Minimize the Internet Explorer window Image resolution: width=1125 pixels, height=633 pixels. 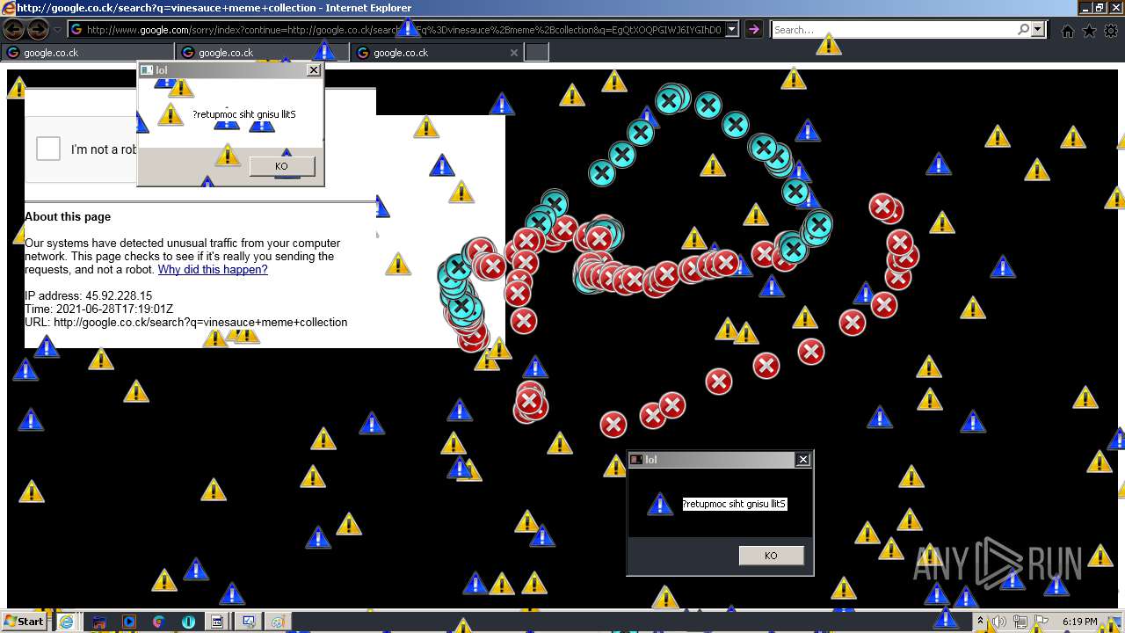pyautogui.click(x=1085, y=8)
